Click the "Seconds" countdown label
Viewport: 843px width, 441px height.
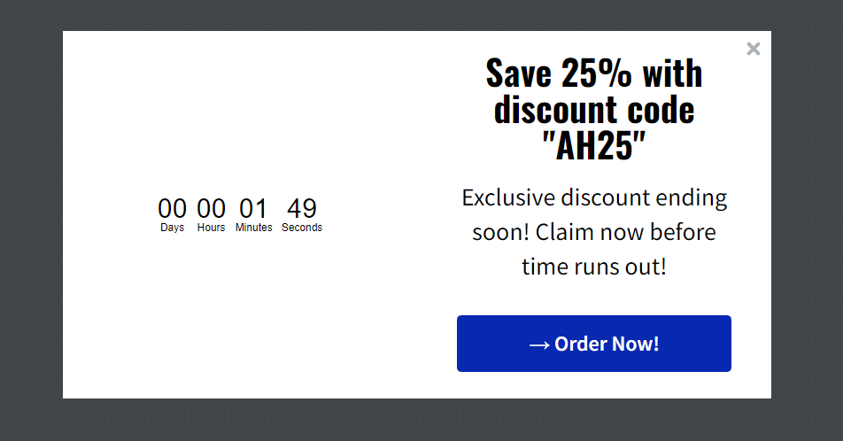[x=302, y=228]
